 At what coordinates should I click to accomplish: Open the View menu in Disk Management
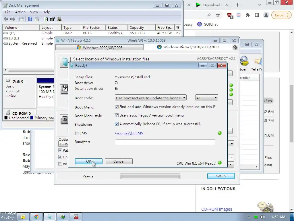tap(34, 12)
